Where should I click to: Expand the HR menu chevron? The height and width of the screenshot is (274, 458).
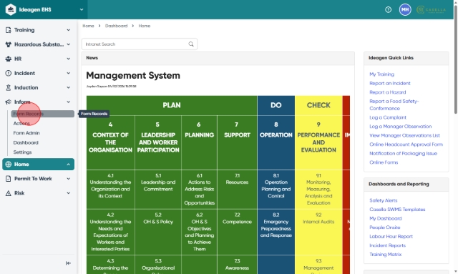[69, 59]
